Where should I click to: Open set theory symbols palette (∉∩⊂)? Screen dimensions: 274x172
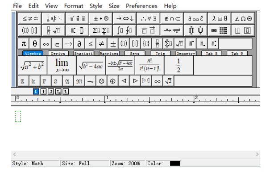coord(172,18)
